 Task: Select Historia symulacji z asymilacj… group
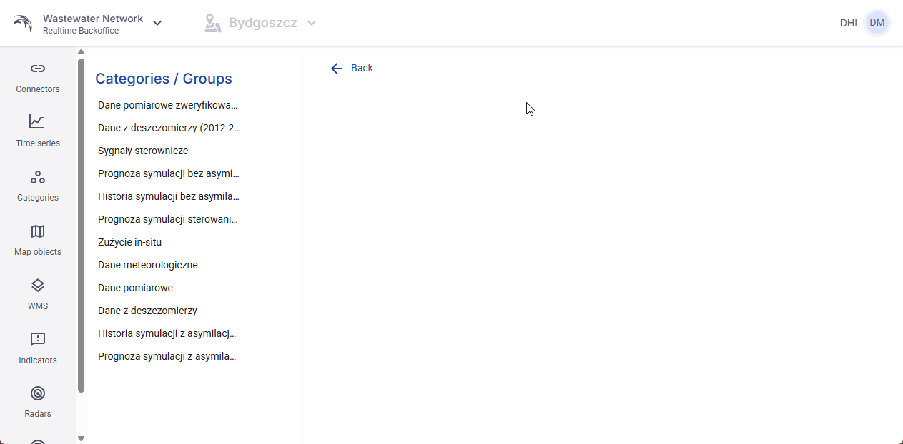pyautogui.click(x=168, y=333)
